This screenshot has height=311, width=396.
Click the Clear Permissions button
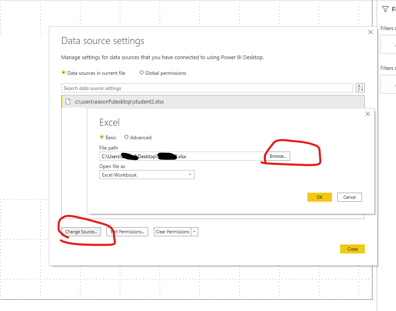pyautogui.click(x=172, y=232)
